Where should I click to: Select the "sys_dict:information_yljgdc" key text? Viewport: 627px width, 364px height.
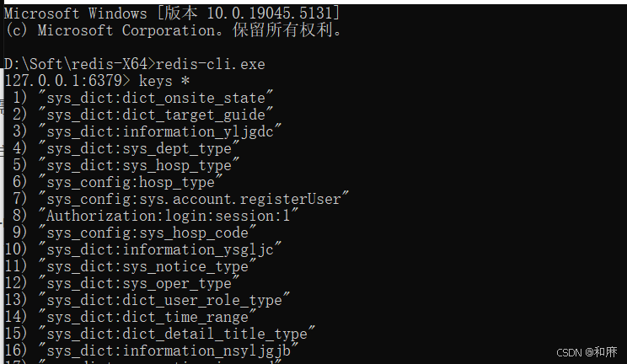click(160, 131)
